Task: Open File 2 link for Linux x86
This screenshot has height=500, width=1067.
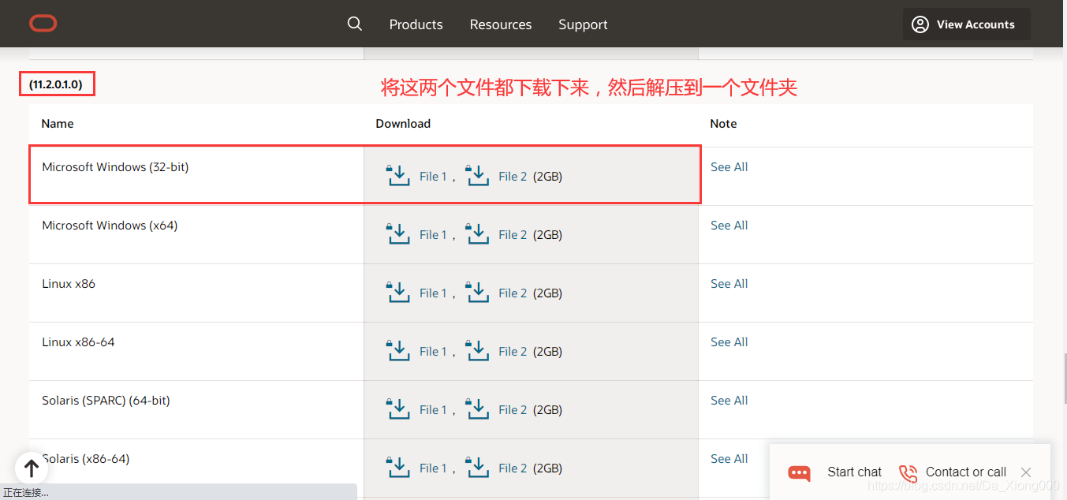Action: pos(513,293)
